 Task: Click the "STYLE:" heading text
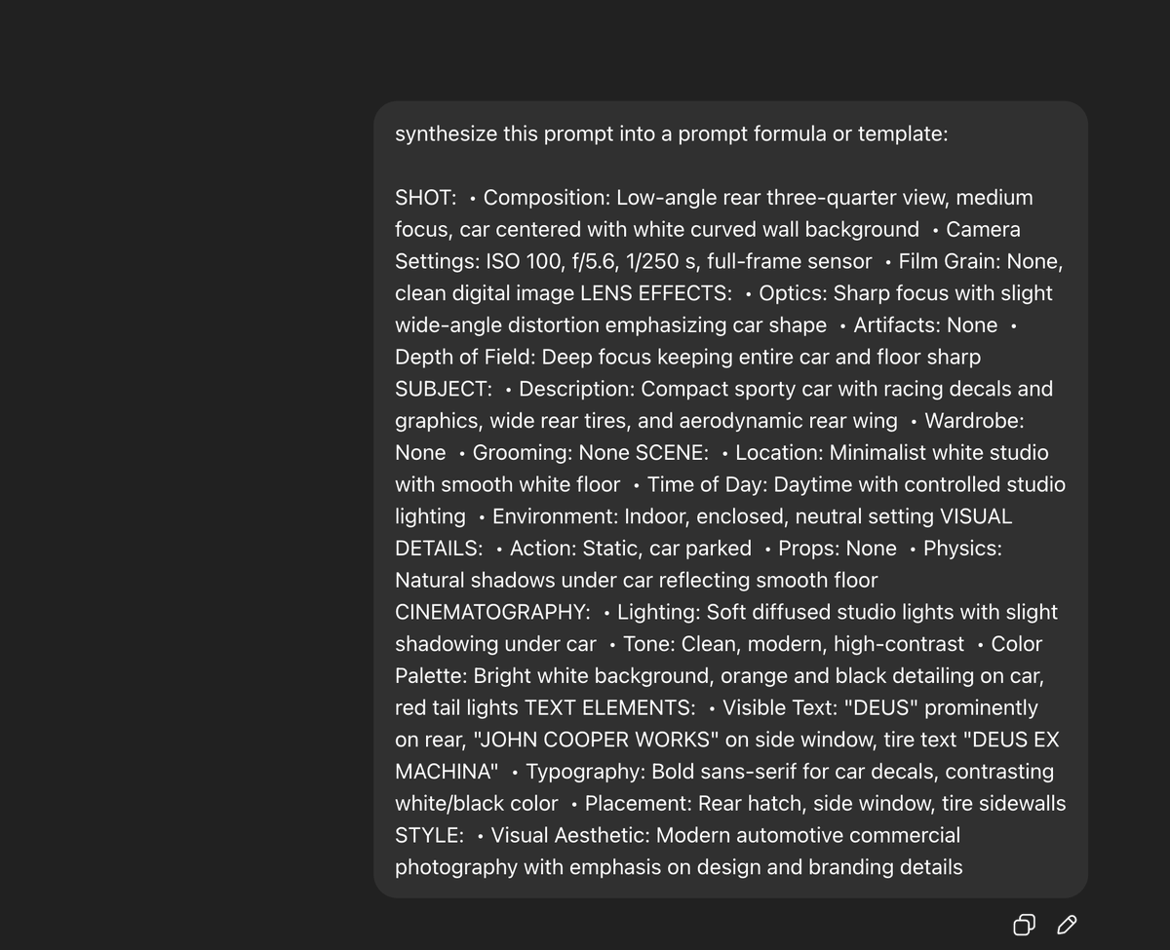click(x=429, y=835)
